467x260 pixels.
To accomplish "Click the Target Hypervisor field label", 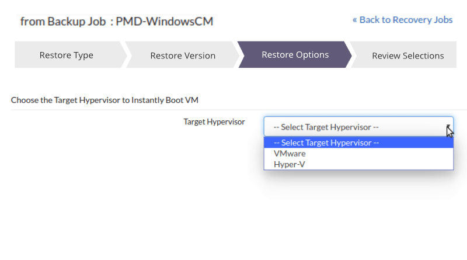I will click(214, 122).
